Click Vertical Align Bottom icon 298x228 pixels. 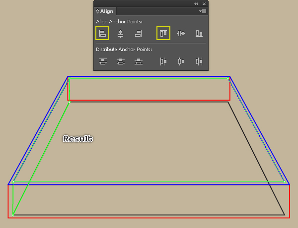point(199,34)
